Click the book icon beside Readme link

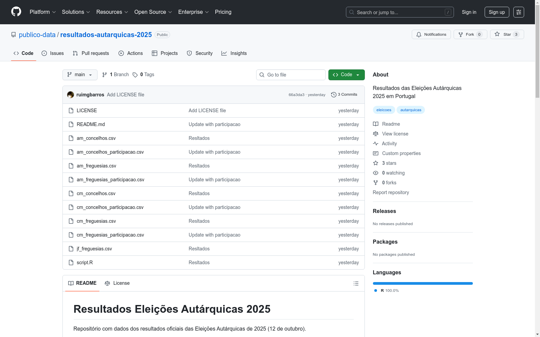tap(376, 124)
